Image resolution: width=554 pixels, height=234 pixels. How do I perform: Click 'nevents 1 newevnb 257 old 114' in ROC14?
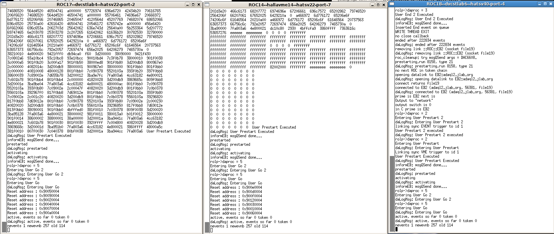[239, 226]
